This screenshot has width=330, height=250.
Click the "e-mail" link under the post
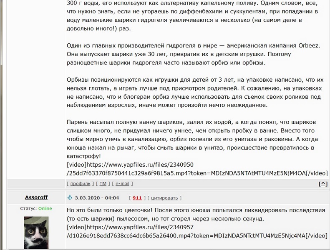point(122,184)
